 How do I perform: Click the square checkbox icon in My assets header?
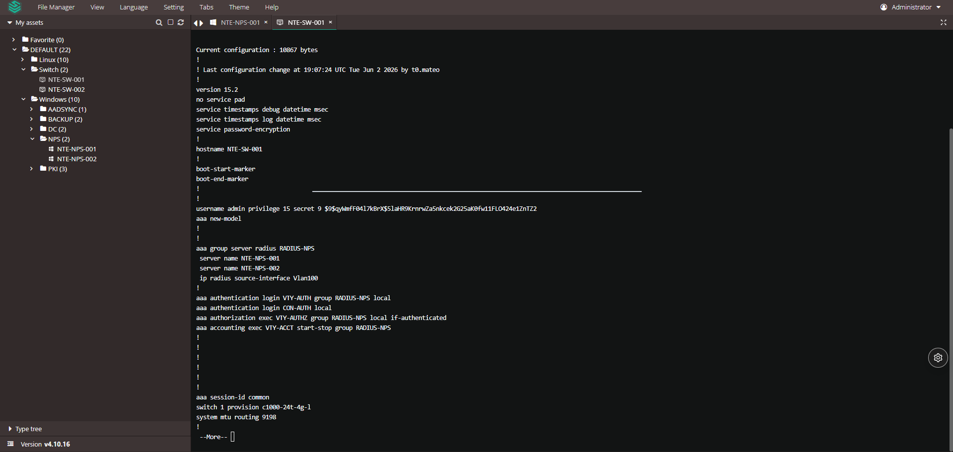coord(170,22)
